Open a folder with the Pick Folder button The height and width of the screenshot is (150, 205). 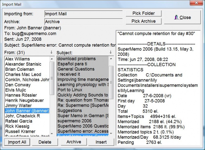pos(143,13)
